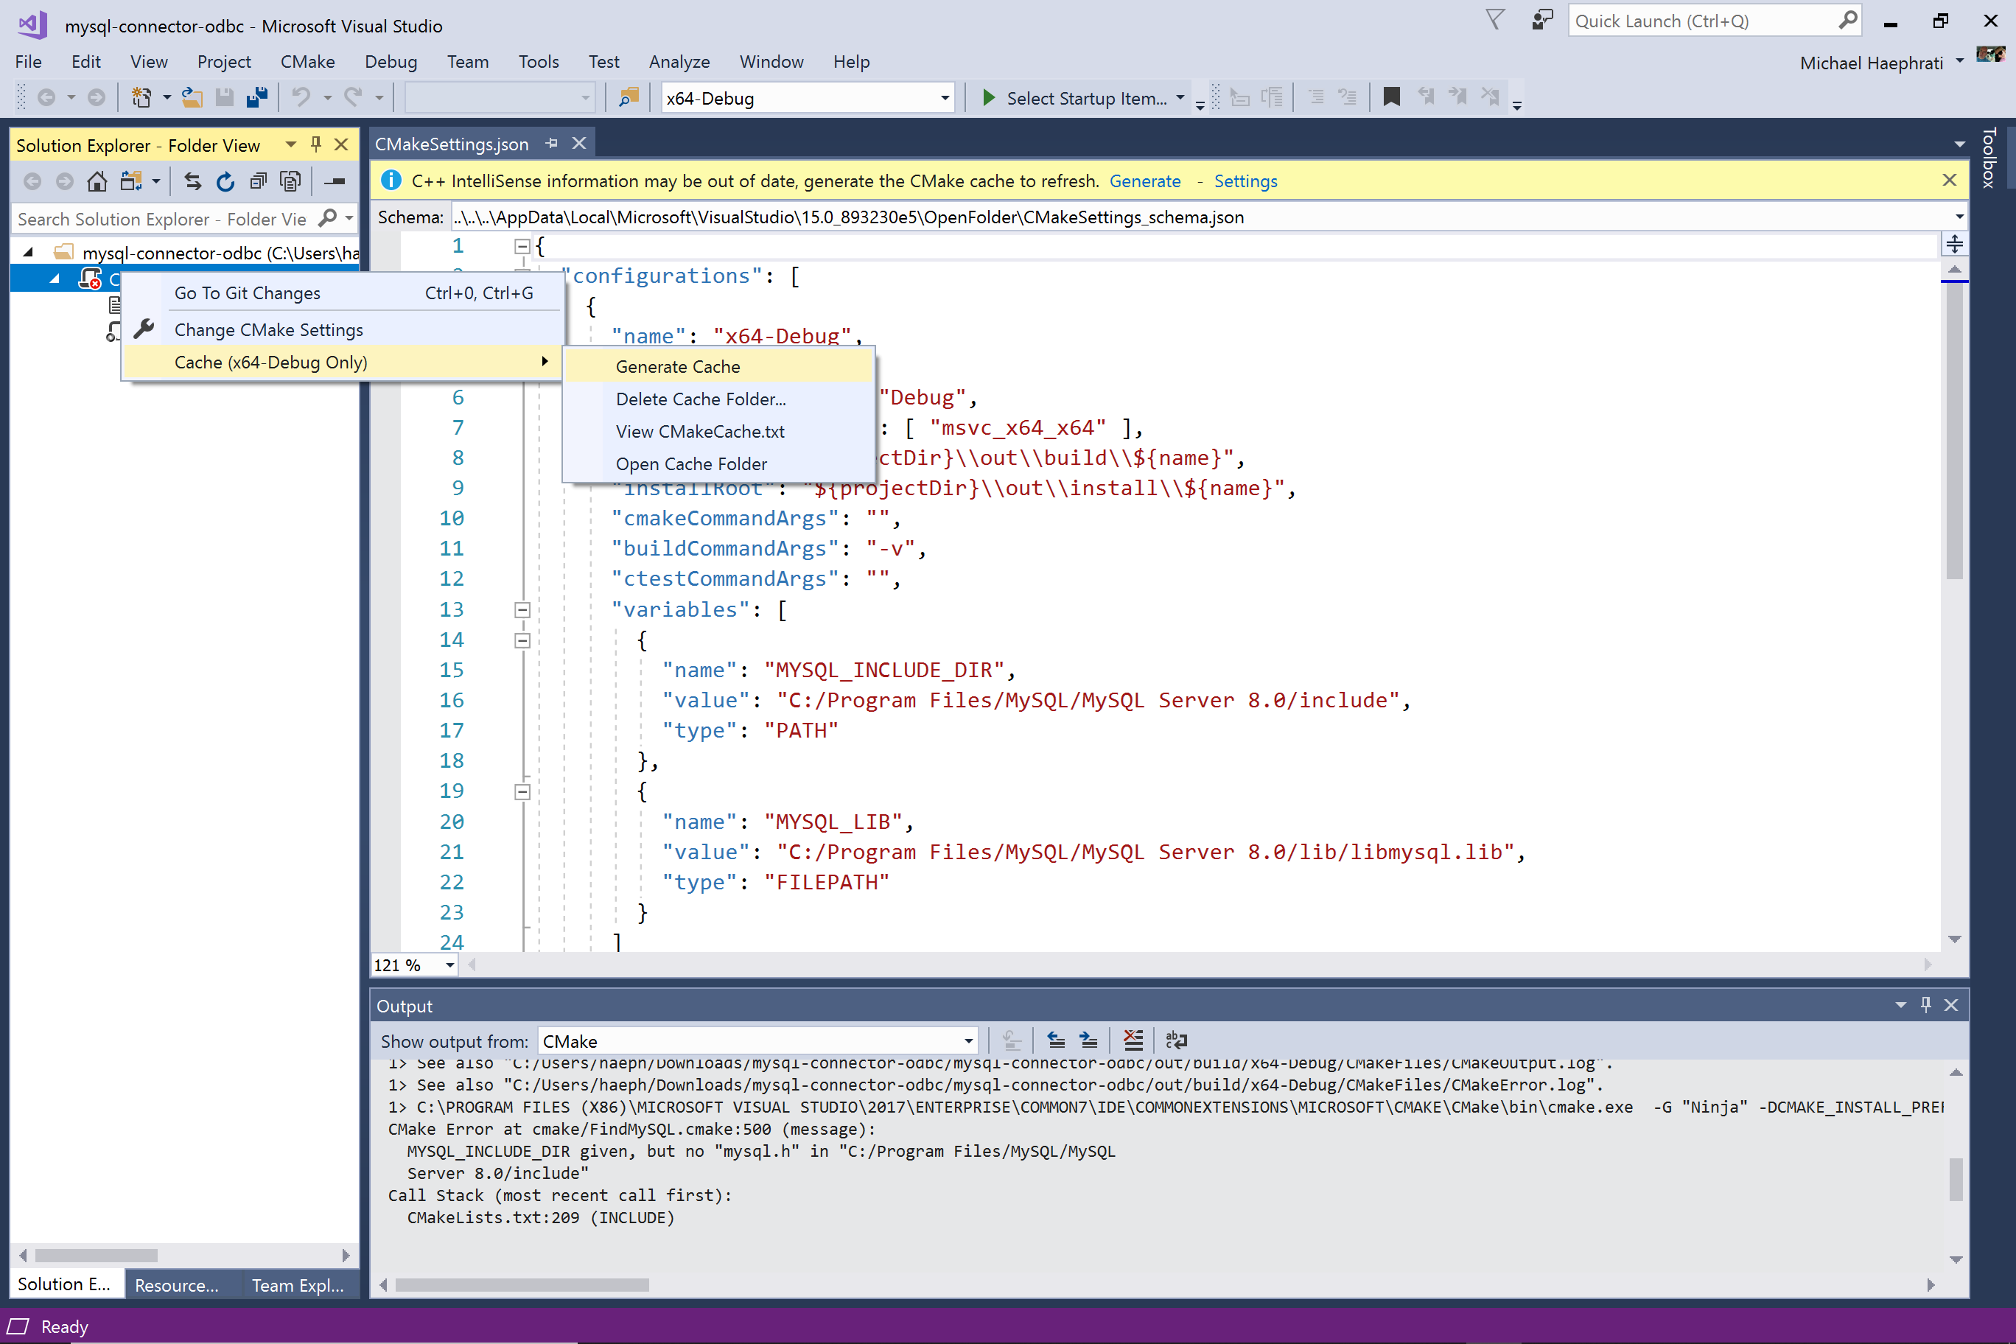The image size is (2016, 1344).
Task: Open the Show output from CMake dropdown
Action: 967,1040
